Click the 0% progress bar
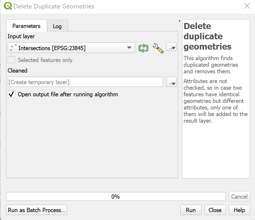Image resolution: width=255 pixels, height=220 pixels. (x=116, y=197)
